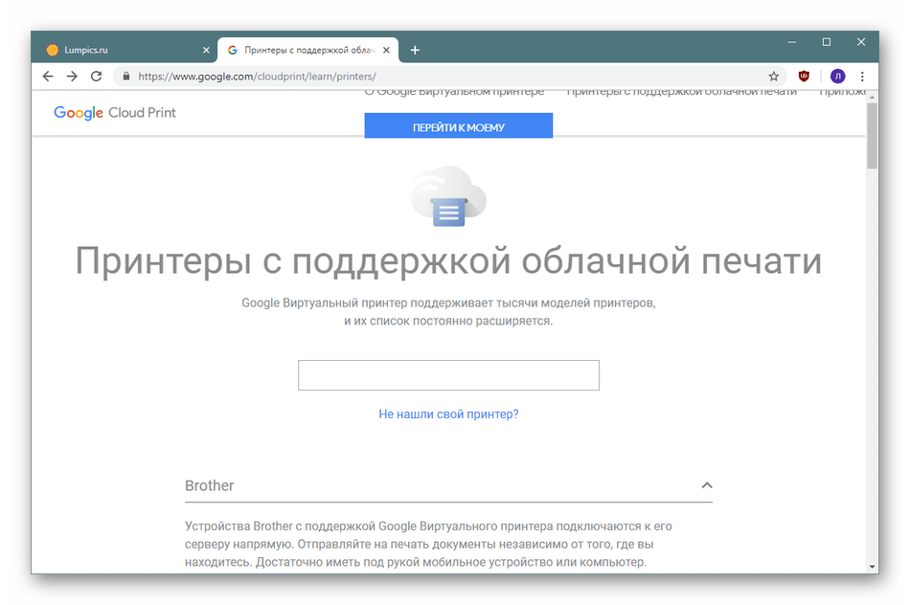The height and width of the screenshot is (605, 910).
Task: Click the Google Cloud Print logo
Action: tap(114, 113)
